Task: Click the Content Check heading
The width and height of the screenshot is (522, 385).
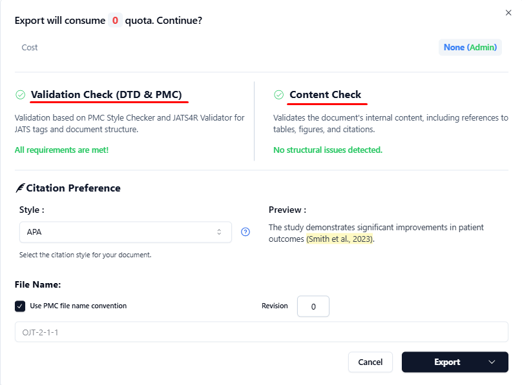Action: click(325, 95)
